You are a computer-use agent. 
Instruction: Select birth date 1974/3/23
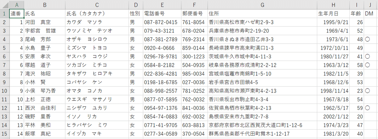(334, 125)
